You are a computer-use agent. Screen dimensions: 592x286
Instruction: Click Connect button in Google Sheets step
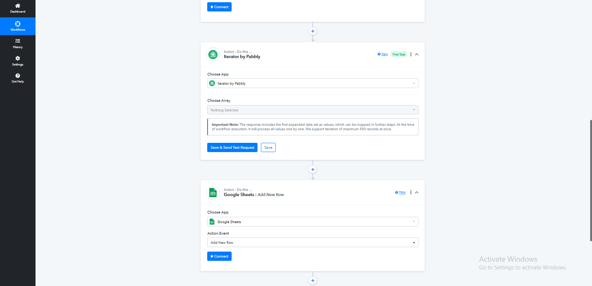click(x=219, y=256)
